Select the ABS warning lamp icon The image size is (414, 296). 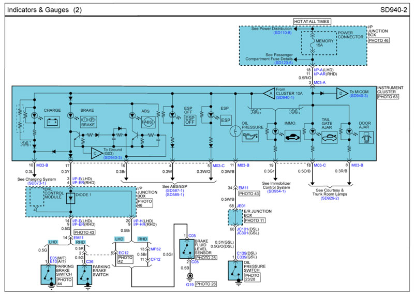pos(148,122)
